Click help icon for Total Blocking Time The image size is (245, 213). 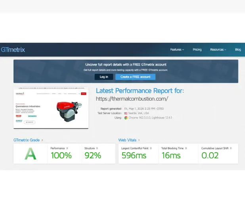tap(186, 148)
